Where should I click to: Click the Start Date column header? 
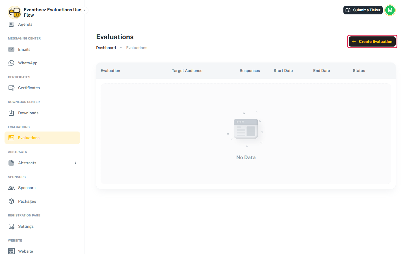(x=283, y=71)
